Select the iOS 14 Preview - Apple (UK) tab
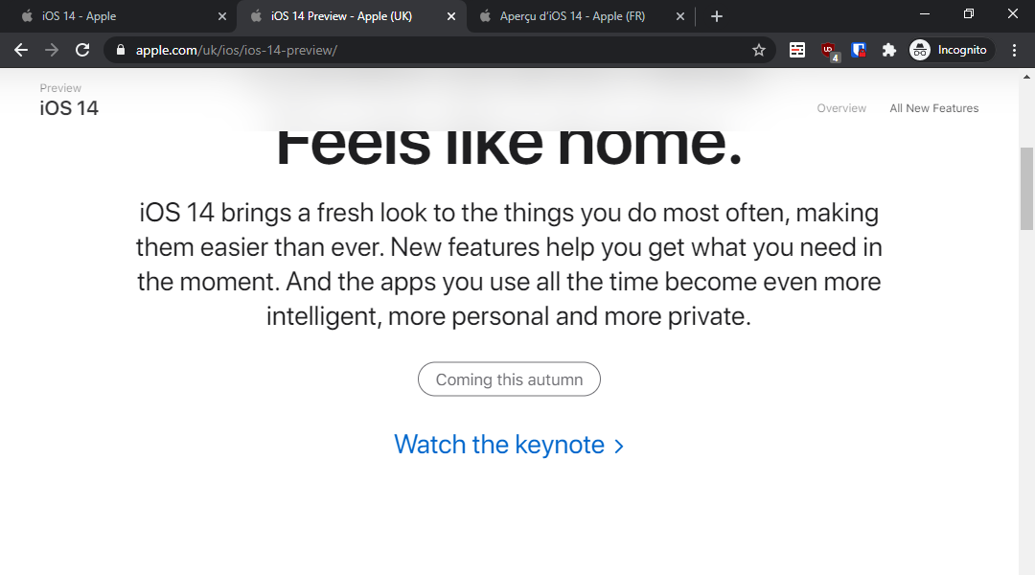1035x575 pixels. click(x=350, y=16)
